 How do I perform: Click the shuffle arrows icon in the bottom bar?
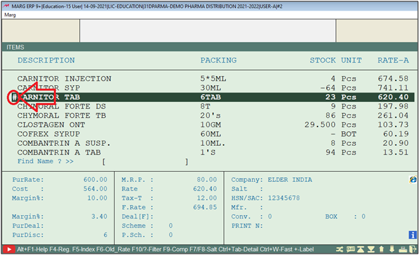point(339,250)
